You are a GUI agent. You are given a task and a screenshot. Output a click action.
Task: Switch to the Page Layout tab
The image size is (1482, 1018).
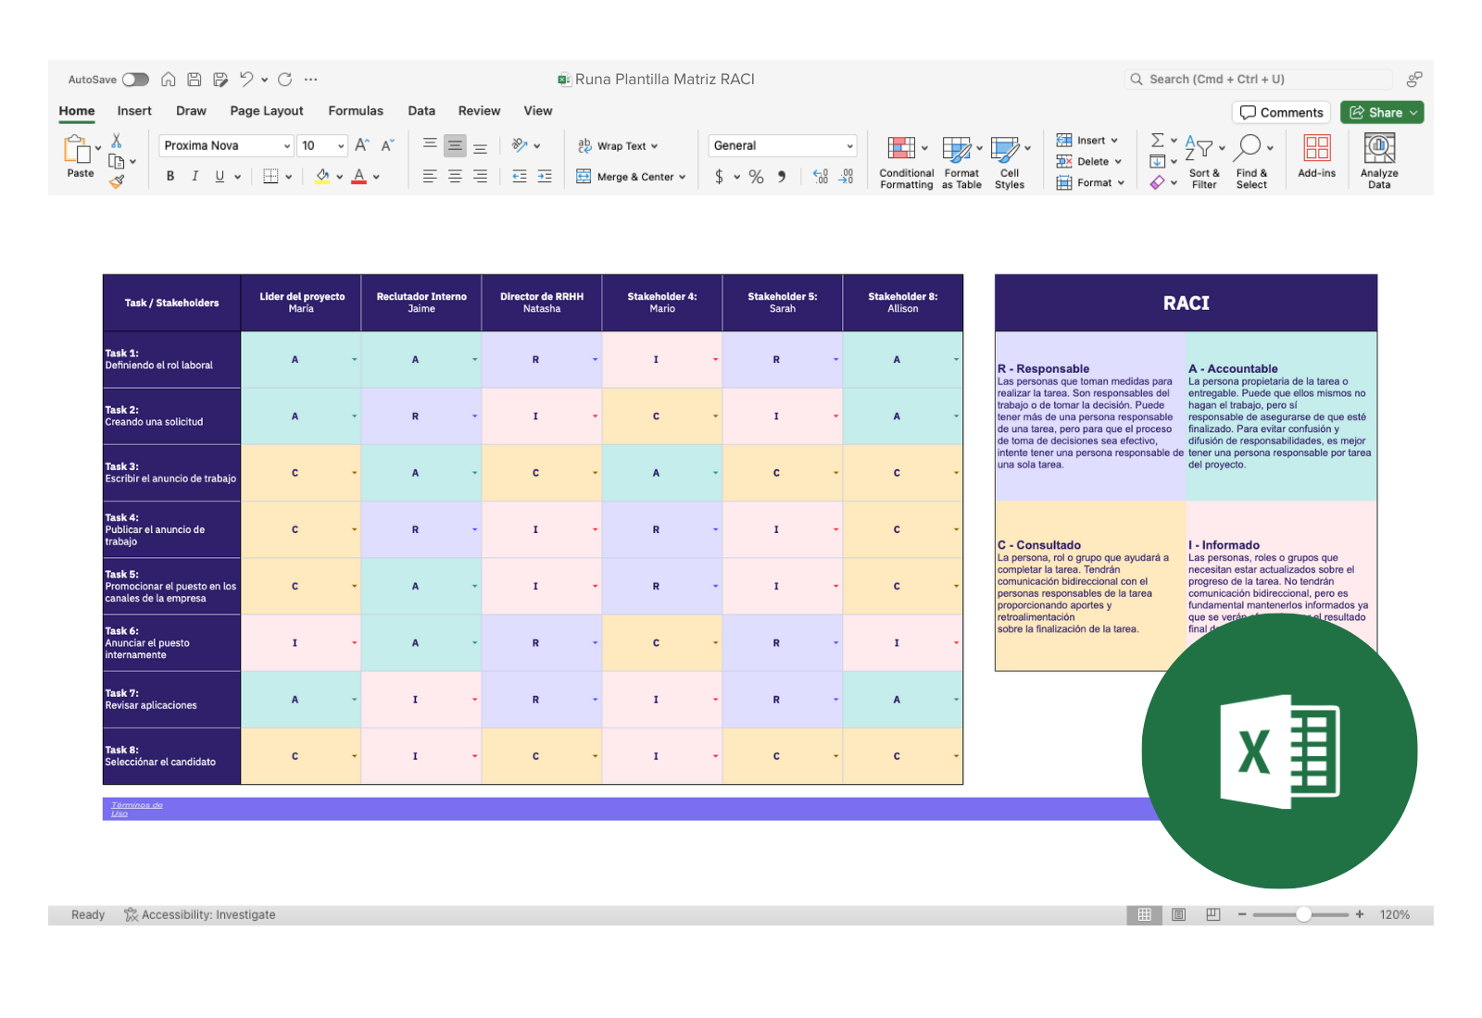(267, 111)
